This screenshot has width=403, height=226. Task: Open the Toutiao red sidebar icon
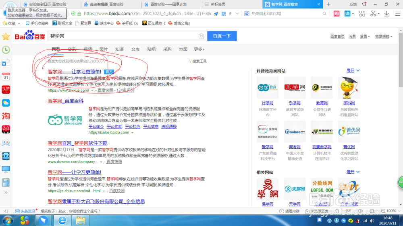[6, 90]
